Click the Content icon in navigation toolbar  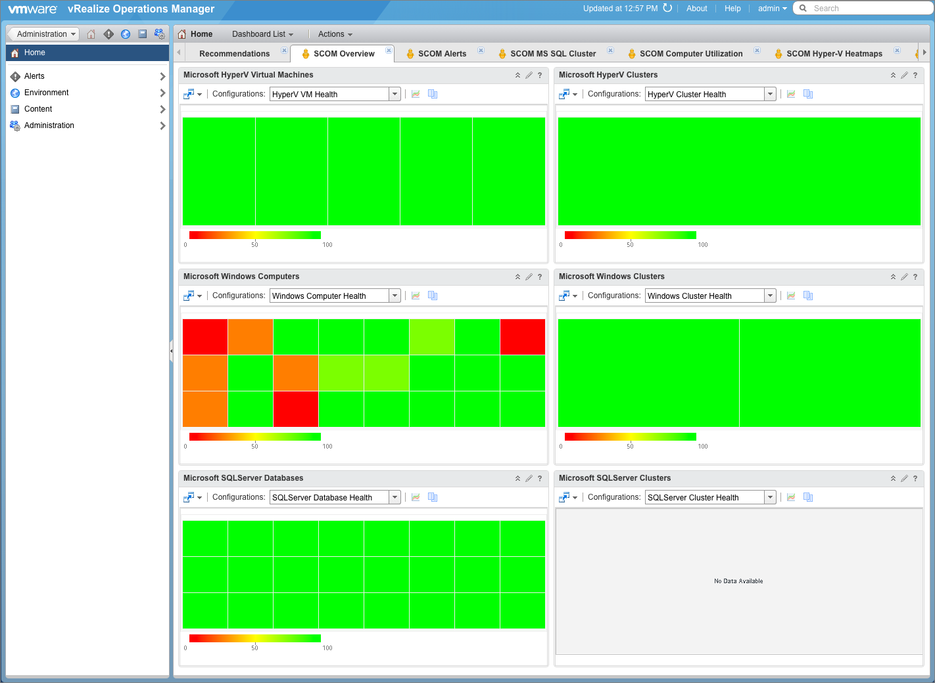coord(143,34)
